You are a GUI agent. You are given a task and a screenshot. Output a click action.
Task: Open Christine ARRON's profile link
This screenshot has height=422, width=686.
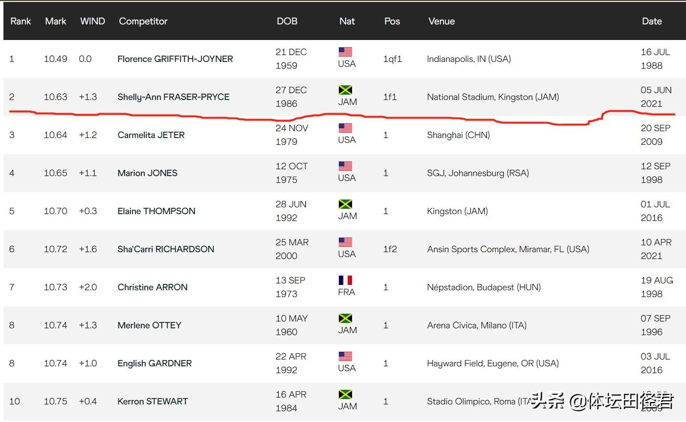click(x=152, y=287)
